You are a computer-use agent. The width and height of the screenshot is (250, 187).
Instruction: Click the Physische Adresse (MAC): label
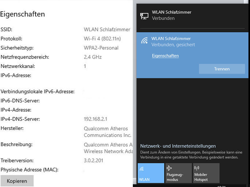[x=29, y=170]
